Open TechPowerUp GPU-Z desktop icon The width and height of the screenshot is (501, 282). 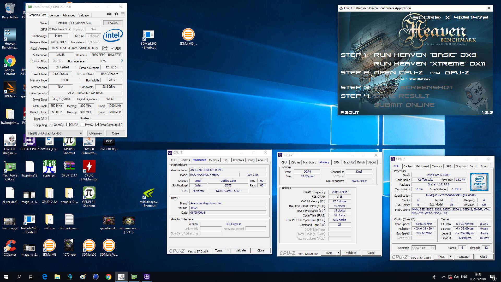[x=10, y=171]
